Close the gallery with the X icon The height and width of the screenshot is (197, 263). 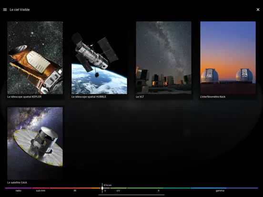tap(258, 10)
